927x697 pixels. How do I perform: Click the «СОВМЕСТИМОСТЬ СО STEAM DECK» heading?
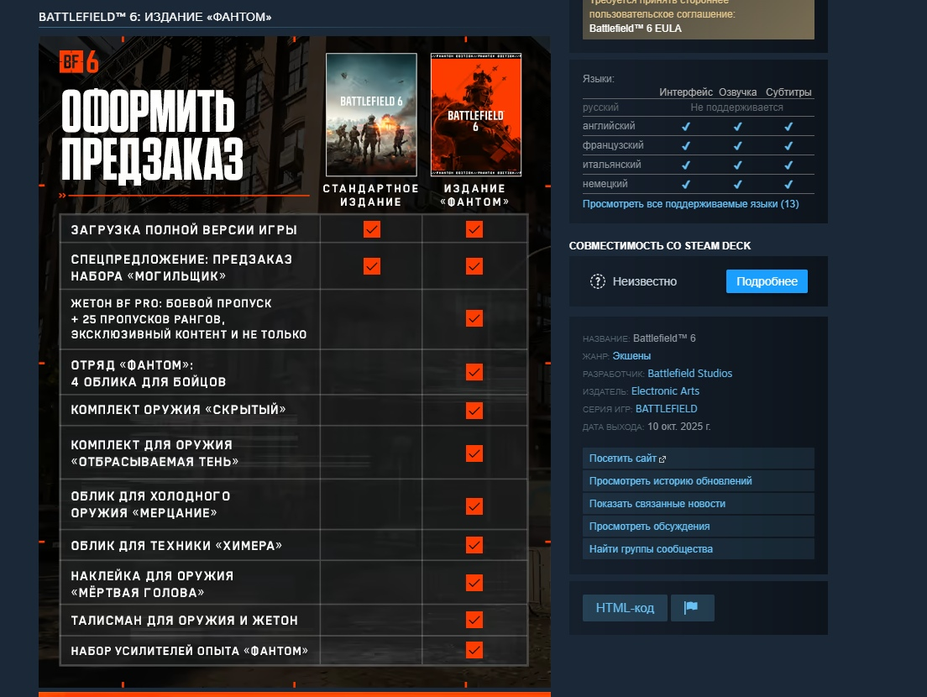660,246
